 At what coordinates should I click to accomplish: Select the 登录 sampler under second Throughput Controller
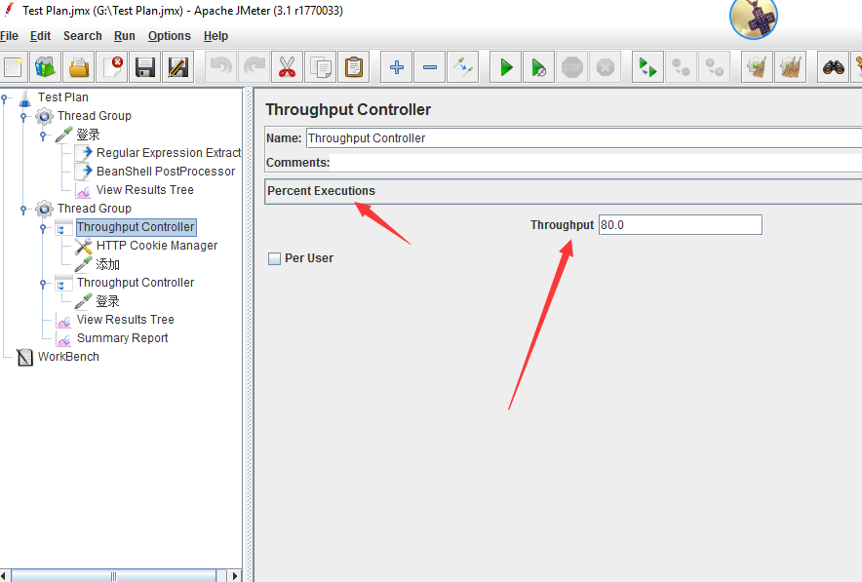point(107,301)
